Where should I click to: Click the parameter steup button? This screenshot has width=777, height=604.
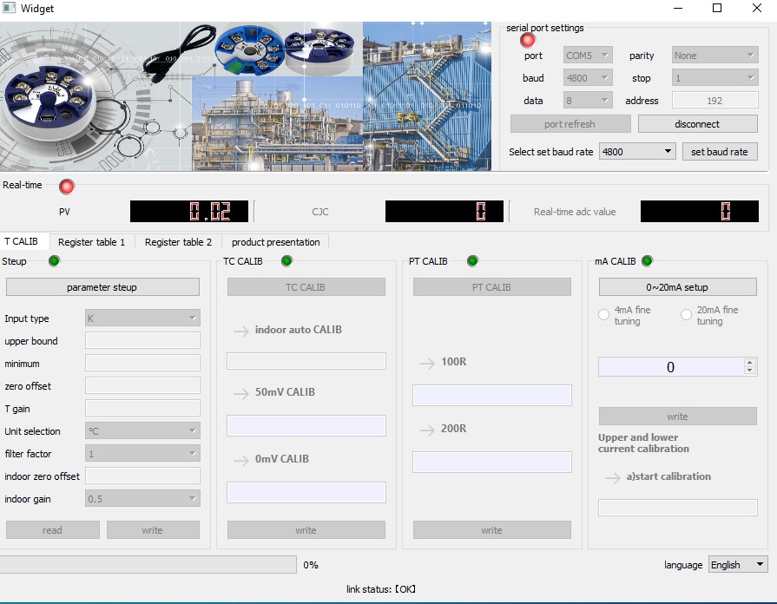point(102,287)
